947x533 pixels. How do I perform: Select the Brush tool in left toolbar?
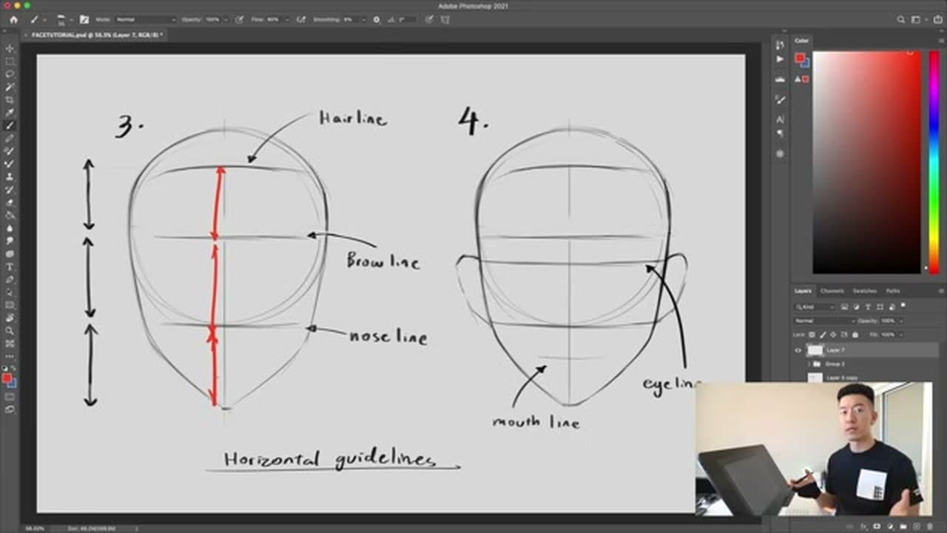click(x=10, y=125)
